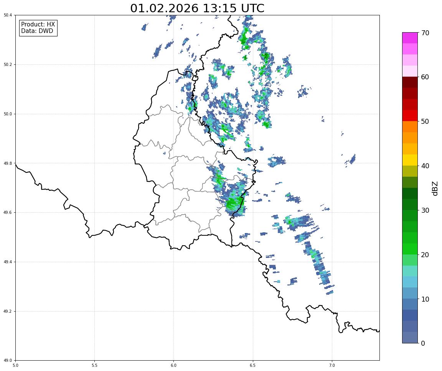Image resolution: width=442 pixels, height=371 pixels.
Task: Click the longitude axis label 5.0
Action: click(x=15, y=365)
